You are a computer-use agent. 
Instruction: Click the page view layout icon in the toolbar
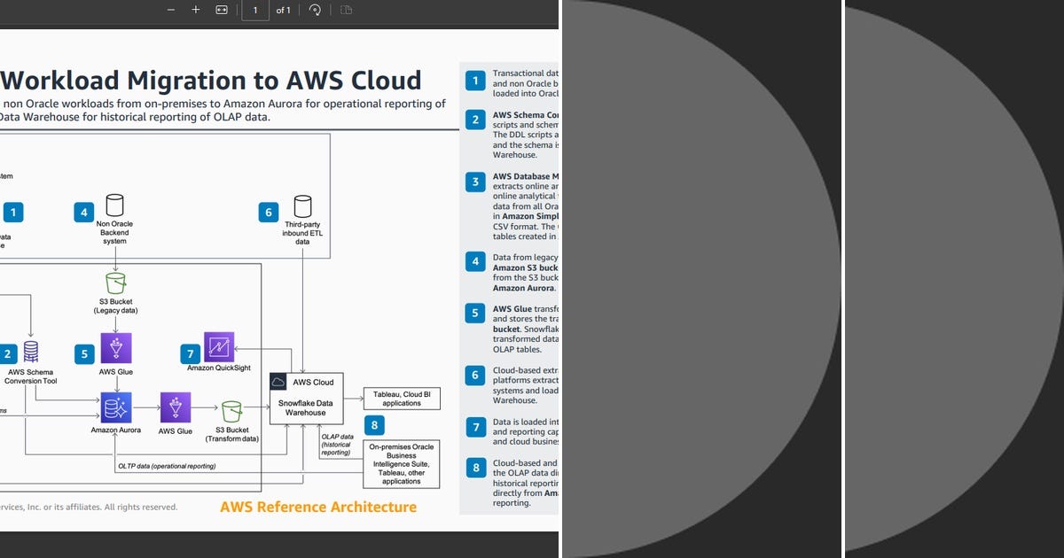point(345,10)
